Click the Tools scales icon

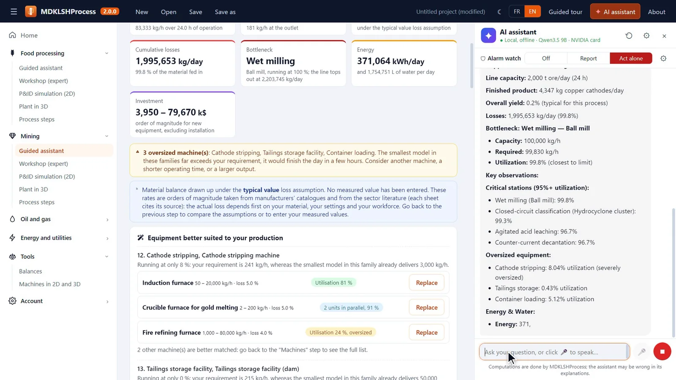click(x=13, y=256)
